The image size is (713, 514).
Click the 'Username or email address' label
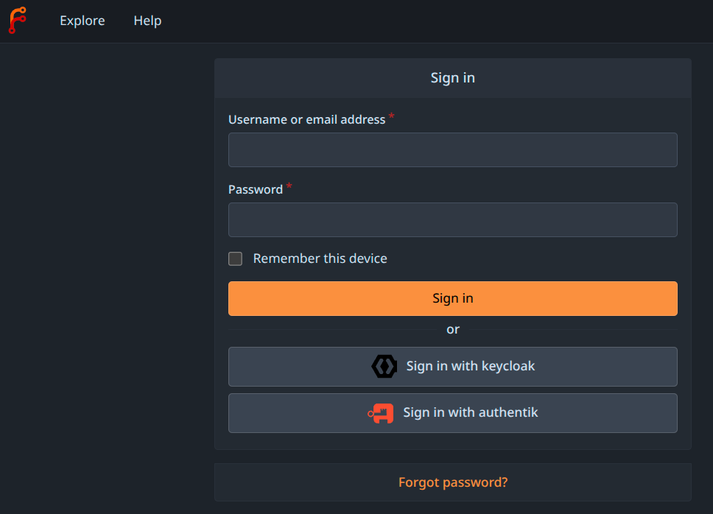306,119
